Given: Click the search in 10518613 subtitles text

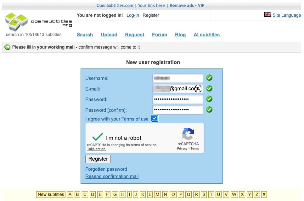Looking at the screenshot, I should (x=34, y=34).
